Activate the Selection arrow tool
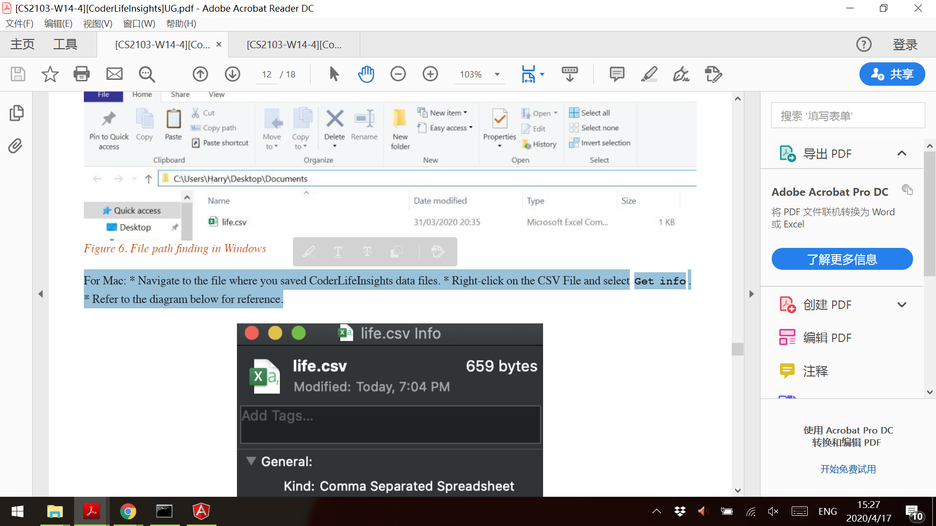 tap(334, 74)
